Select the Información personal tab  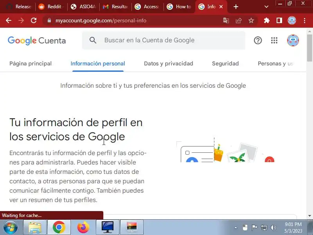[98, 63]
